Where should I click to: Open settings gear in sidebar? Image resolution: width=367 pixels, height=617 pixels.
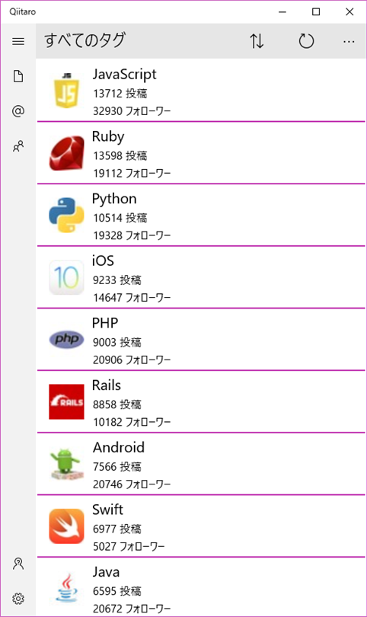tap(18, 599)
